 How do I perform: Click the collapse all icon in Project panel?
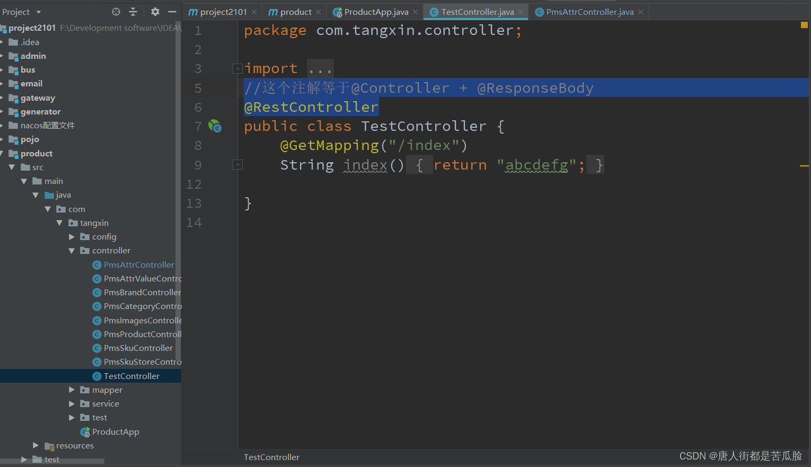click(x=133, y=12)
